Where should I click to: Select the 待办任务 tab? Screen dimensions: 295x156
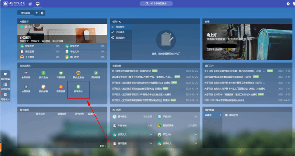[x=120, y=27]
